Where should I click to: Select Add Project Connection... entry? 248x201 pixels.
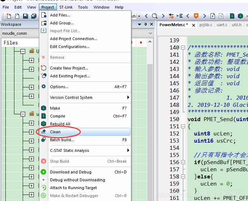[85, 39]
